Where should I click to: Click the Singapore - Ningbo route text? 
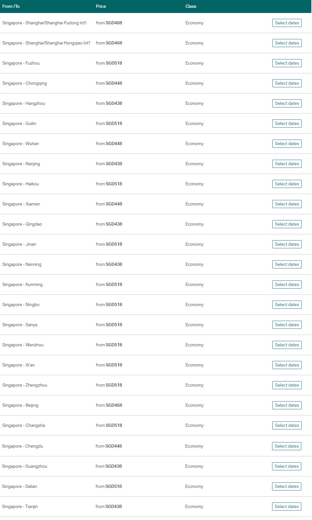[21, 305]
